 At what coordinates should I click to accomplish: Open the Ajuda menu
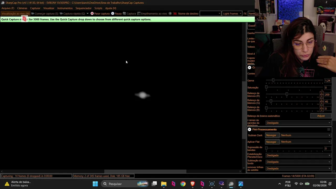111,8
